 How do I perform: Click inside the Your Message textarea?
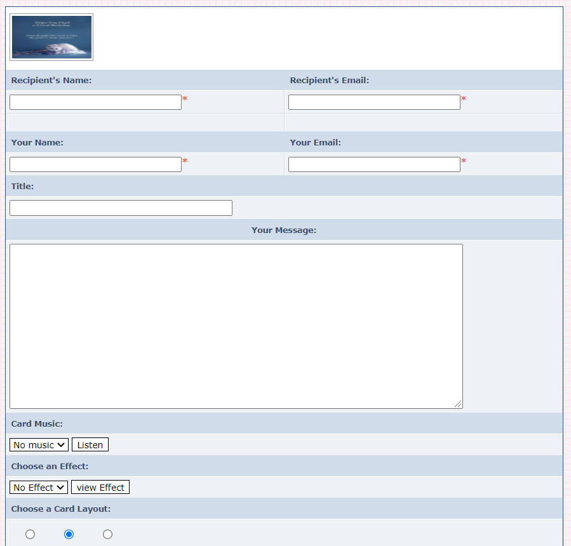click(x=236, y=326)
